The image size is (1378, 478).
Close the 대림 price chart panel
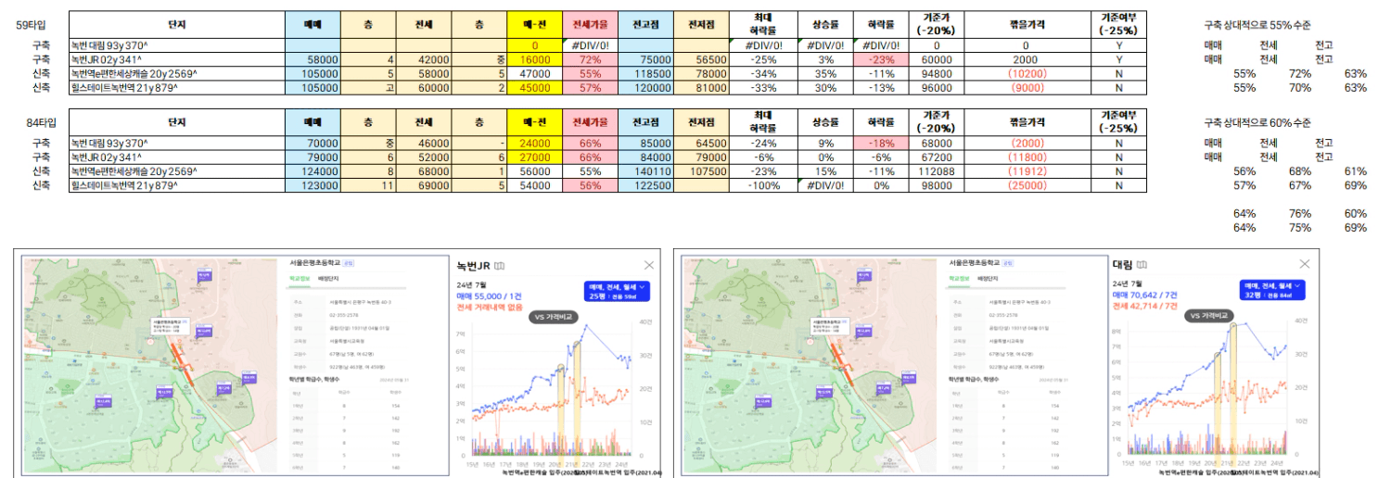click(x=1305, y=264)
